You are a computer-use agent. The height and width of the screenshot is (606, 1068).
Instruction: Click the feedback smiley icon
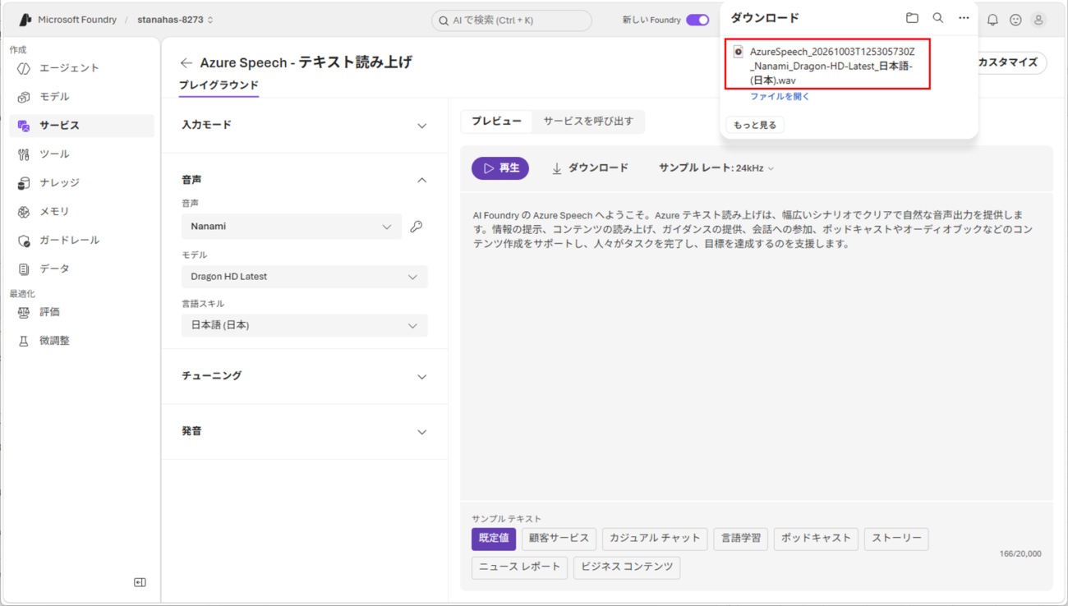[1015, 20]
